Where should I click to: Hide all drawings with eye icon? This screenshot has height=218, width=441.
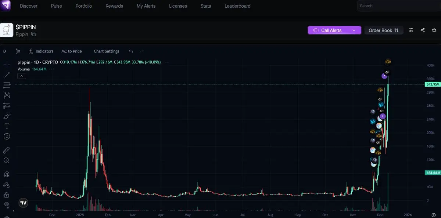coord(7,204)
